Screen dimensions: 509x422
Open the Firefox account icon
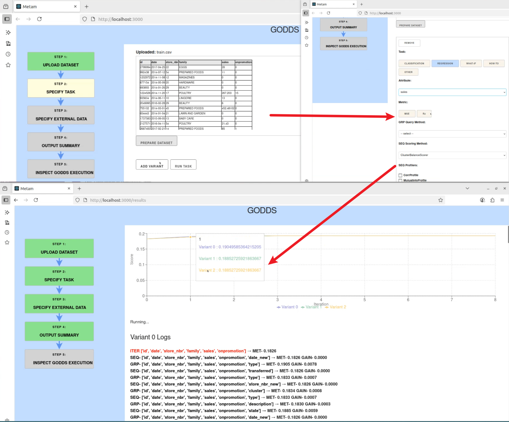click(x=482, y=200)
